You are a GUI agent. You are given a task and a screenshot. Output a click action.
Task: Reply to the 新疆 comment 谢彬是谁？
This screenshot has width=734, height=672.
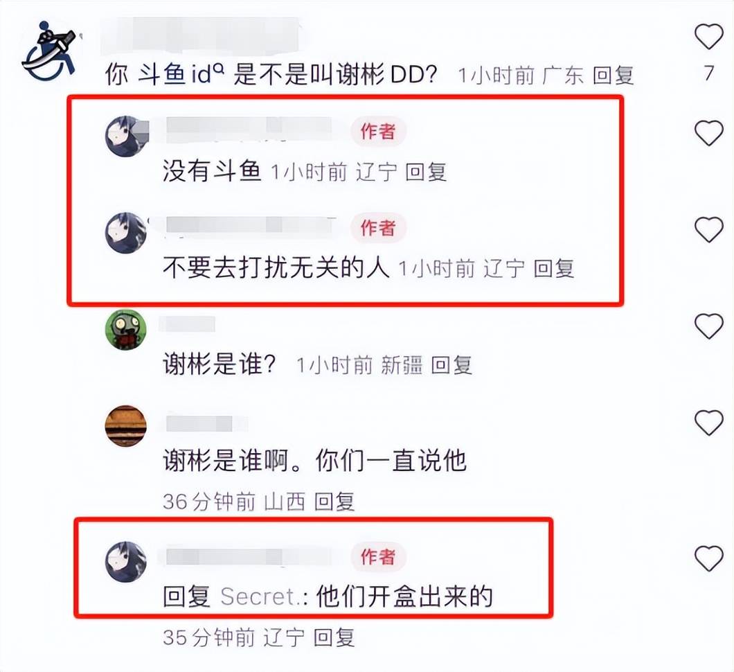pyautogui.click(x=451, y=365)
